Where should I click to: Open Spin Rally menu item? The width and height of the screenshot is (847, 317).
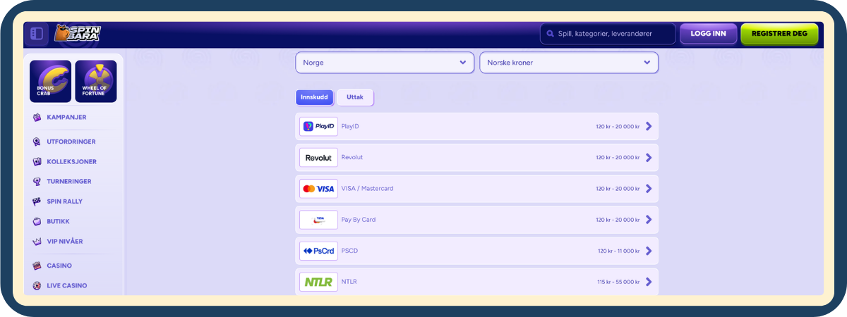[x=65, y=201]
